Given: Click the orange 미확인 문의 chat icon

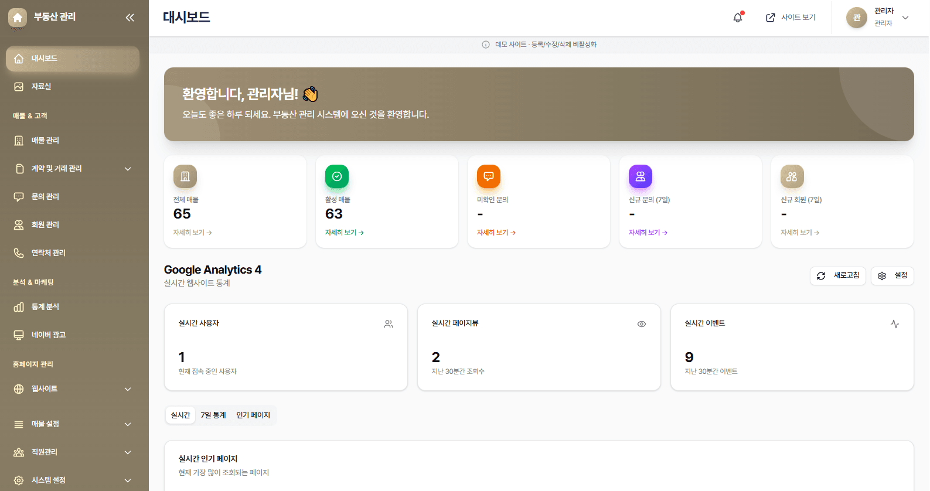Looking at the screenshot, I should coord(489,176).
